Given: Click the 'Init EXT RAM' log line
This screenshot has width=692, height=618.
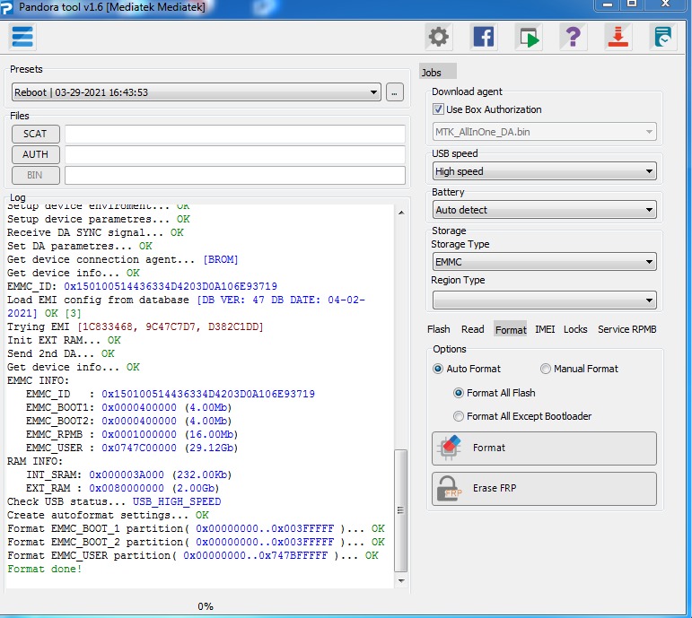Looking at the screenshot, I should point(64,340).
